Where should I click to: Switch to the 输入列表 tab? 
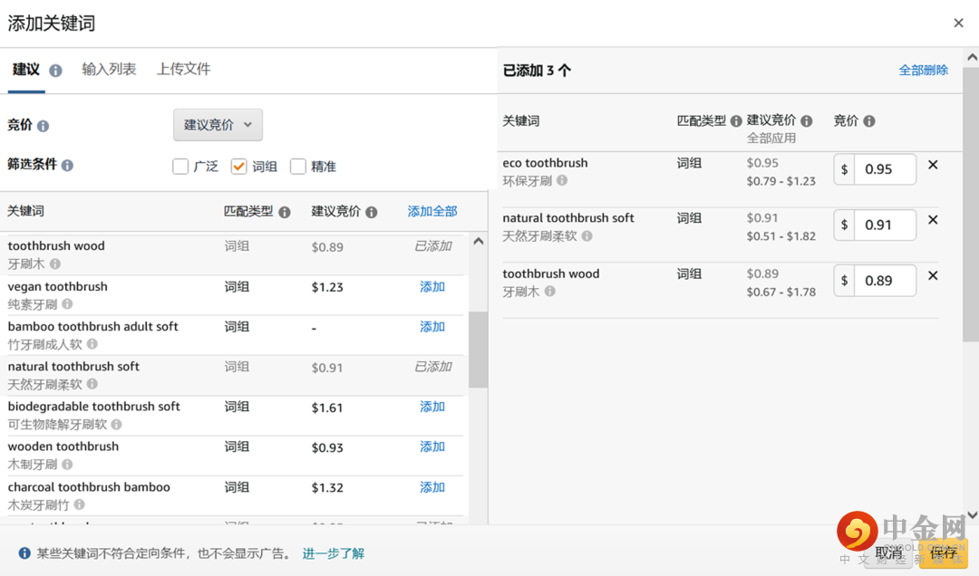tap(109, 69)
